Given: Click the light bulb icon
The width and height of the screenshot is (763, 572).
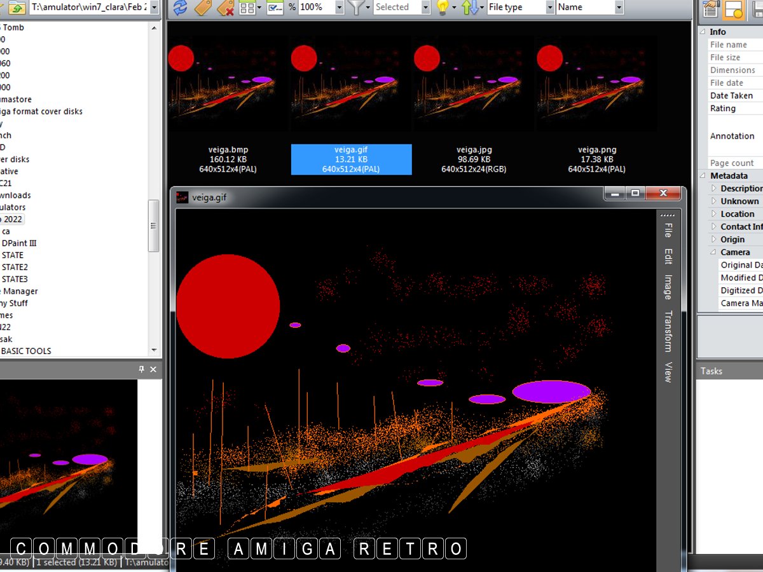Looking at the screenshot, I should point(443,8).
